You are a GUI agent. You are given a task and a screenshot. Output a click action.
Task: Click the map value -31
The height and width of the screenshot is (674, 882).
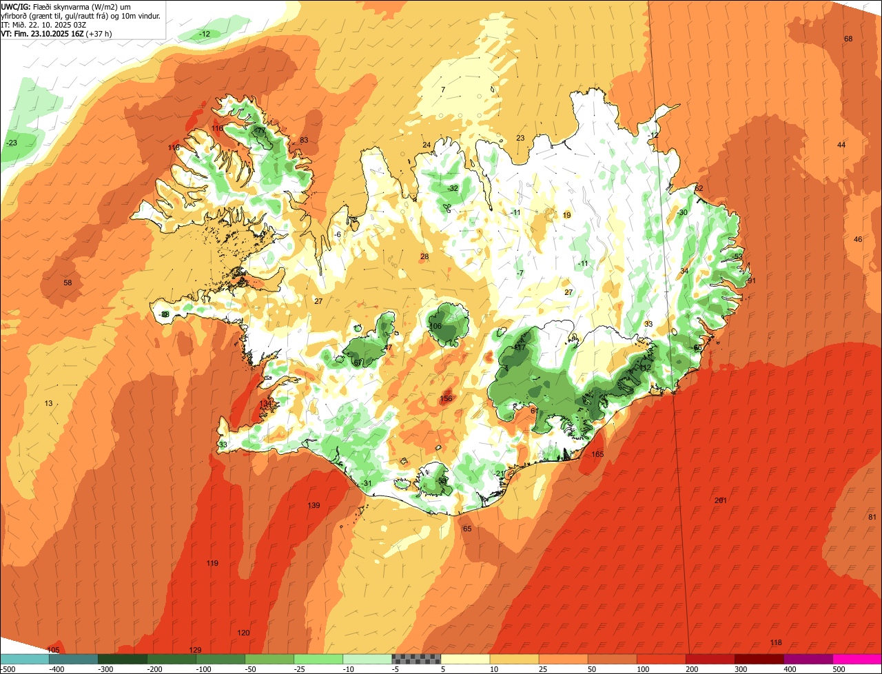(x=367, y=483)
